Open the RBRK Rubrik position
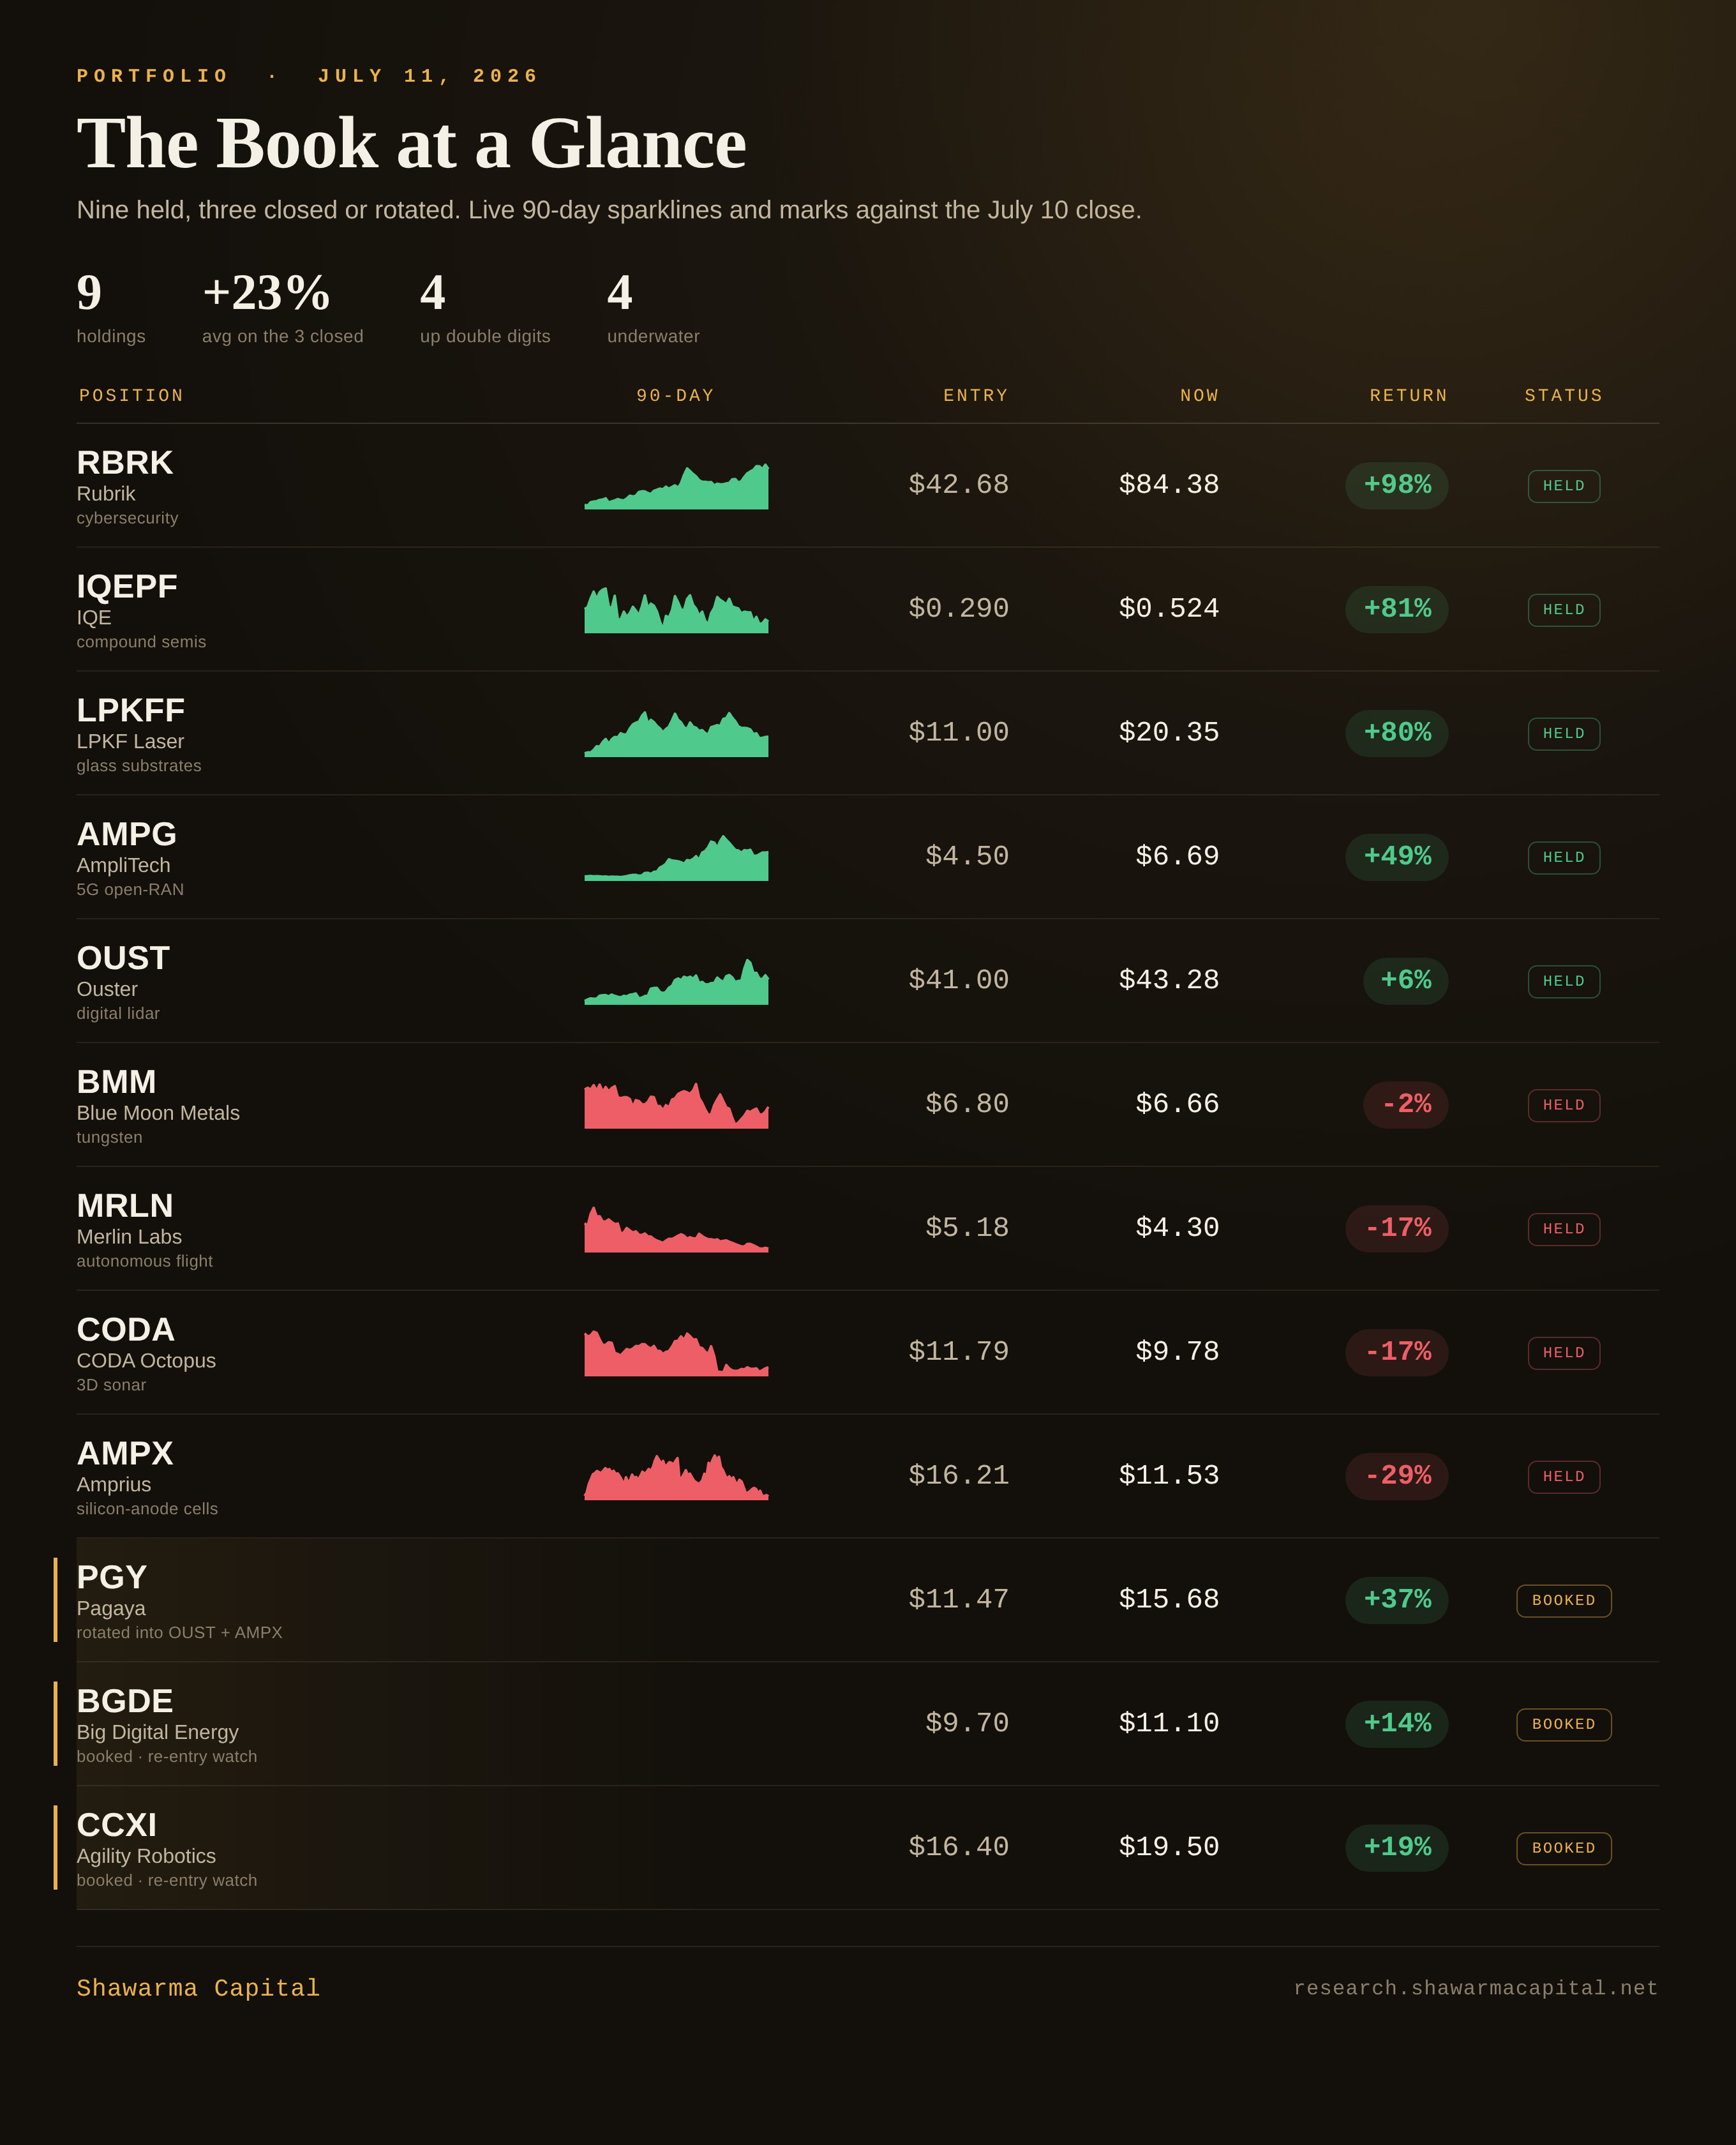Image resolution: width=1736 pixels, height=2145 pixels. pyautogui.click(x=127, y=486)
